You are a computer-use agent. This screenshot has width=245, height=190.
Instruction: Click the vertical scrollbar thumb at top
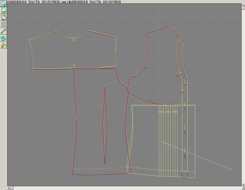tap(243, 8)
